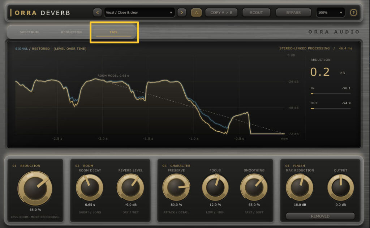The height and width of the screenshot is (228, 370).
Task: Click the -56.1 IN level value
Action: click(x=346, y=88)
